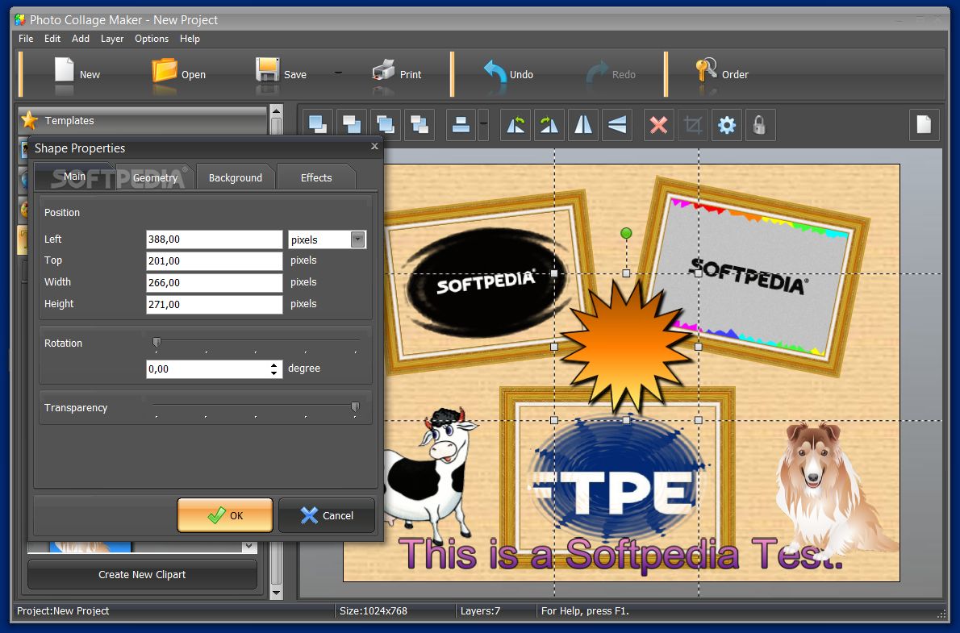
Task: Open the Edit menu
Action: click(52, 39)
